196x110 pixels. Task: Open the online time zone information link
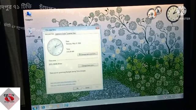63,82
